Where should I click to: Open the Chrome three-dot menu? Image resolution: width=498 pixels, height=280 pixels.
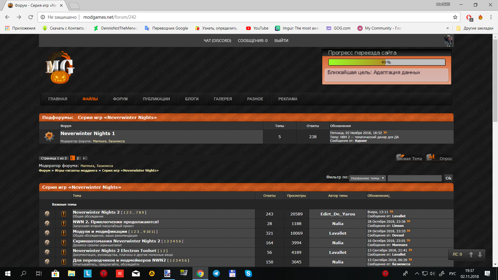pyautogui.click(x=491, y=17)
